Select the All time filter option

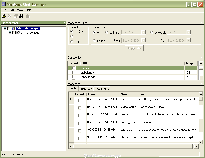94,32
